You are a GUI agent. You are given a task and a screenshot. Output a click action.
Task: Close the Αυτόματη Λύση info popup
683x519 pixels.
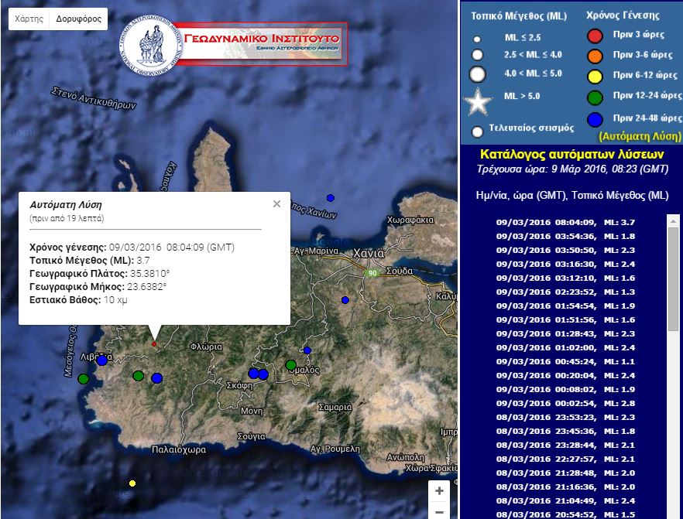coord(276,203)
